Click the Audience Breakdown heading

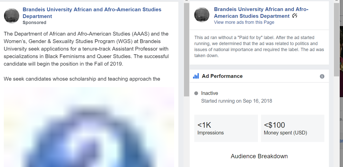point(259,156)
